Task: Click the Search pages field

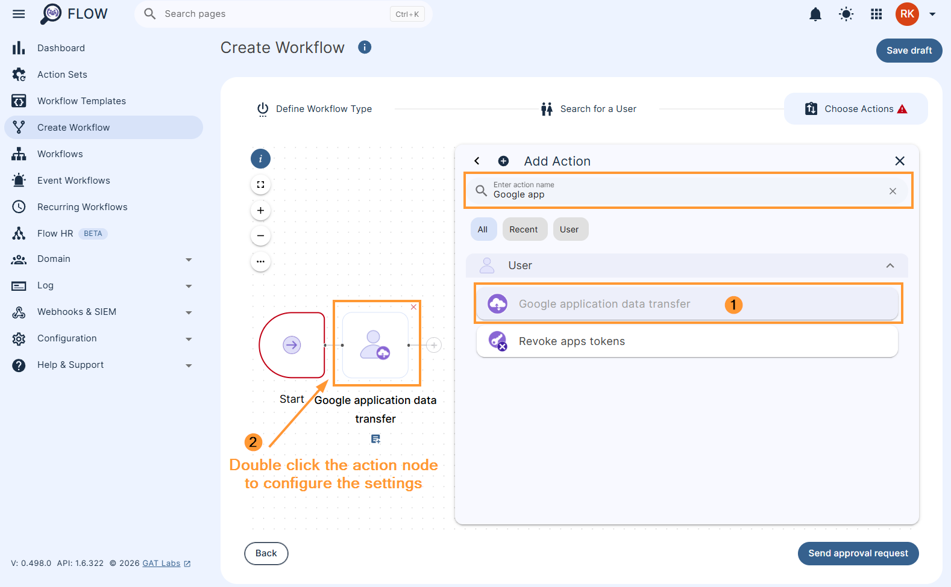Action: [x=283, y=14]
